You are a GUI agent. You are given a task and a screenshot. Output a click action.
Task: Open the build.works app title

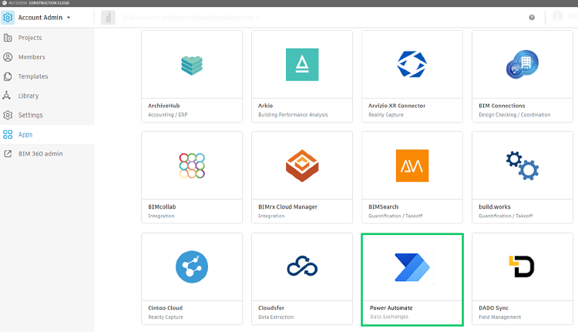click(x=494, y=206)
